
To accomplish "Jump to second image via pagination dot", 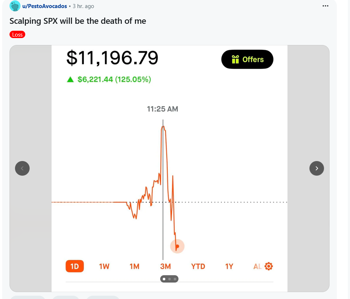I will pyautogui.click(x=169, y=279).
